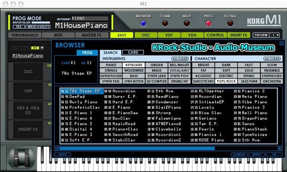Click the program list left scroll arrow

[x=57, y=148]
